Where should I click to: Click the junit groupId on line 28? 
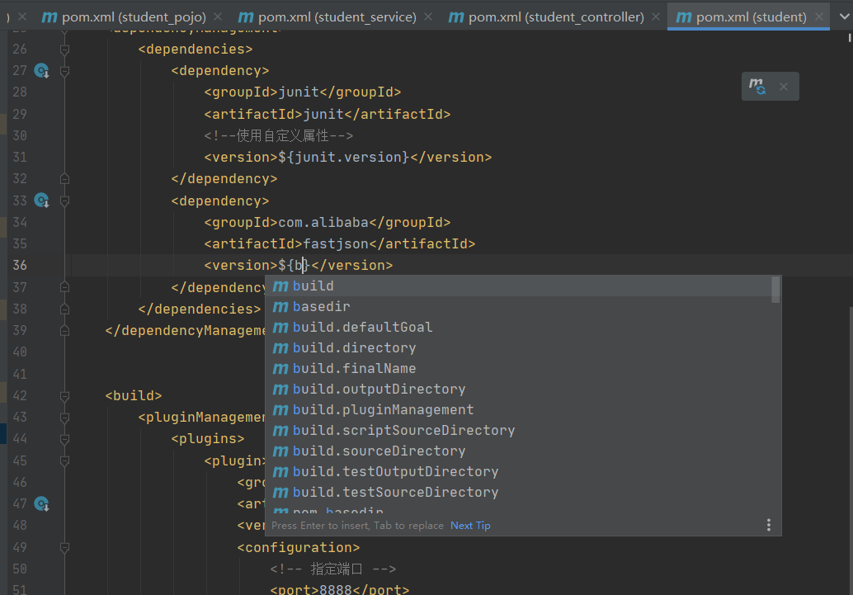tap(299, 92)
